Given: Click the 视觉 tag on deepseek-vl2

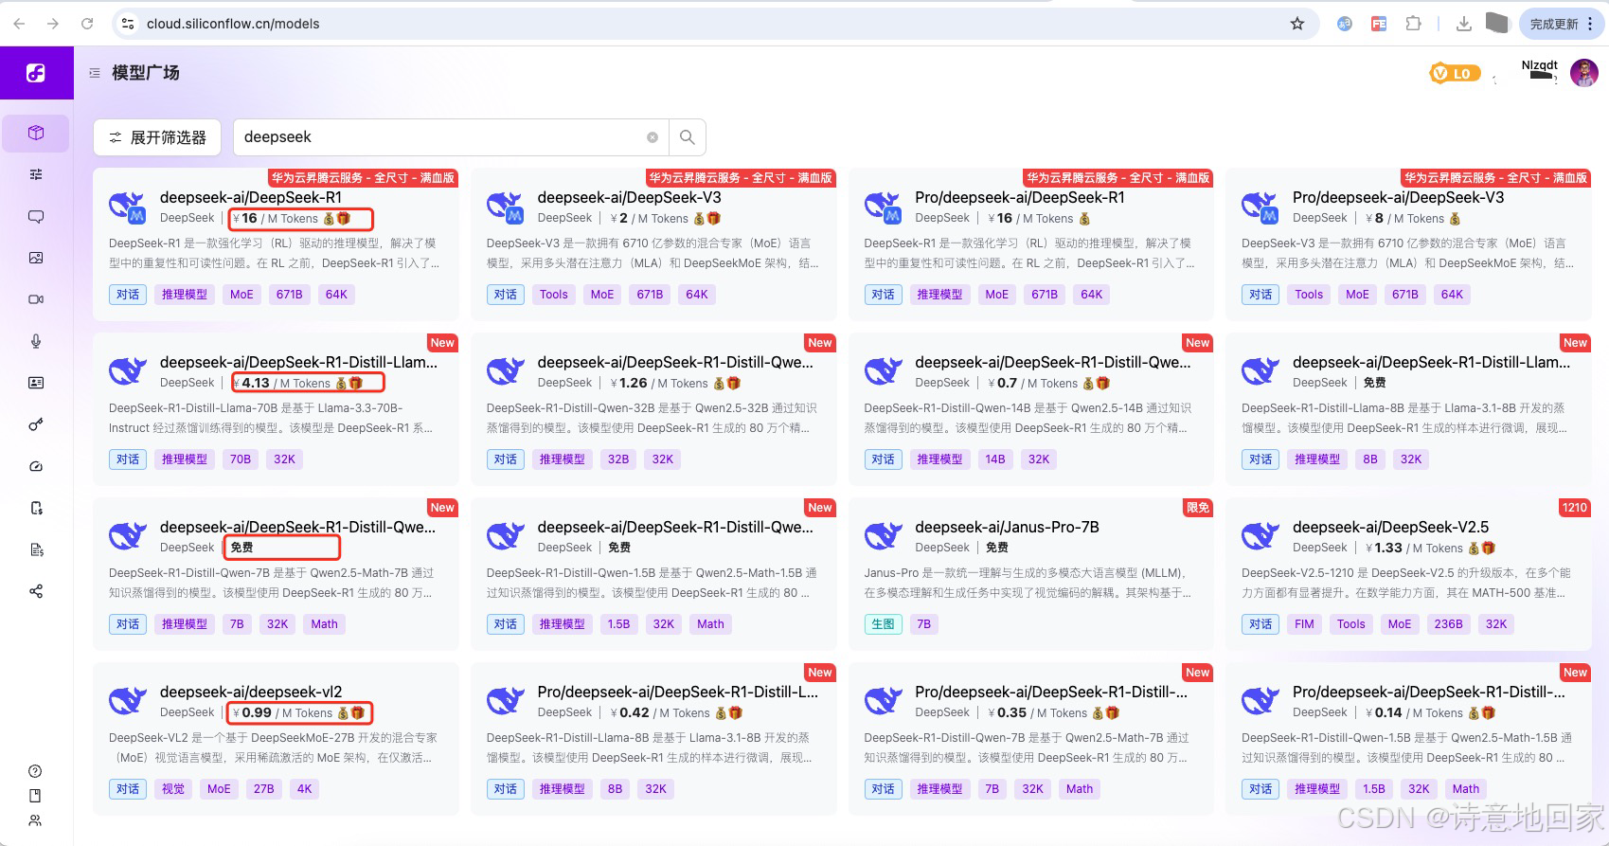Looking at the screenshot, I should click(173, 789).
